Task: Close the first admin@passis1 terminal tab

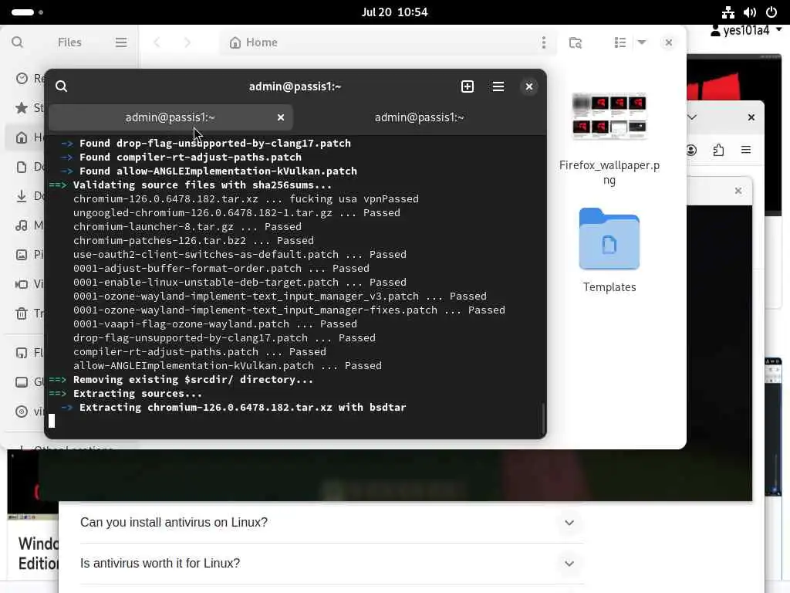Action: (281, 117)
